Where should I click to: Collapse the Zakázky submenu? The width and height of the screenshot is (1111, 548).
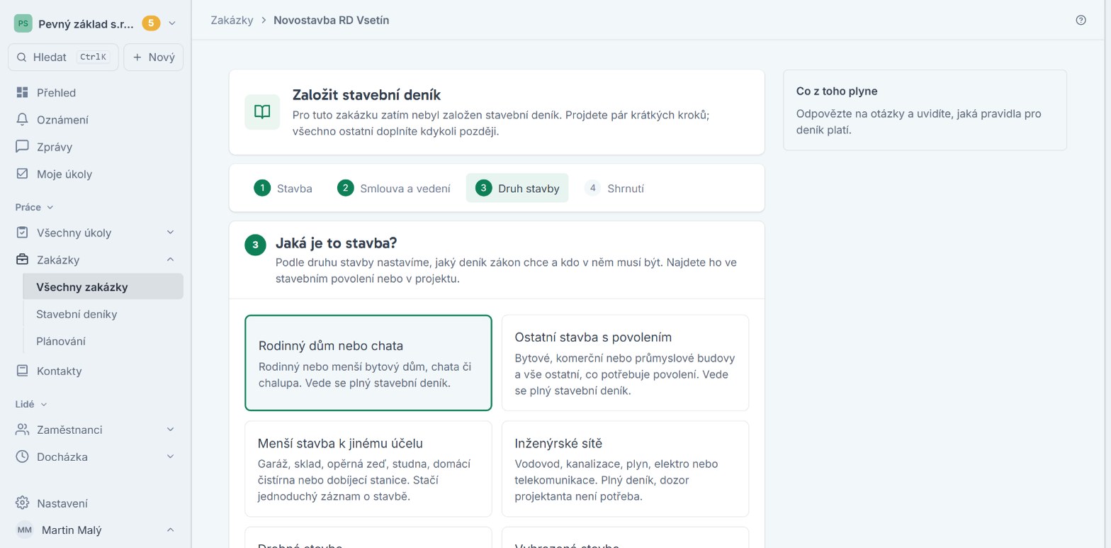coord(170,259)
